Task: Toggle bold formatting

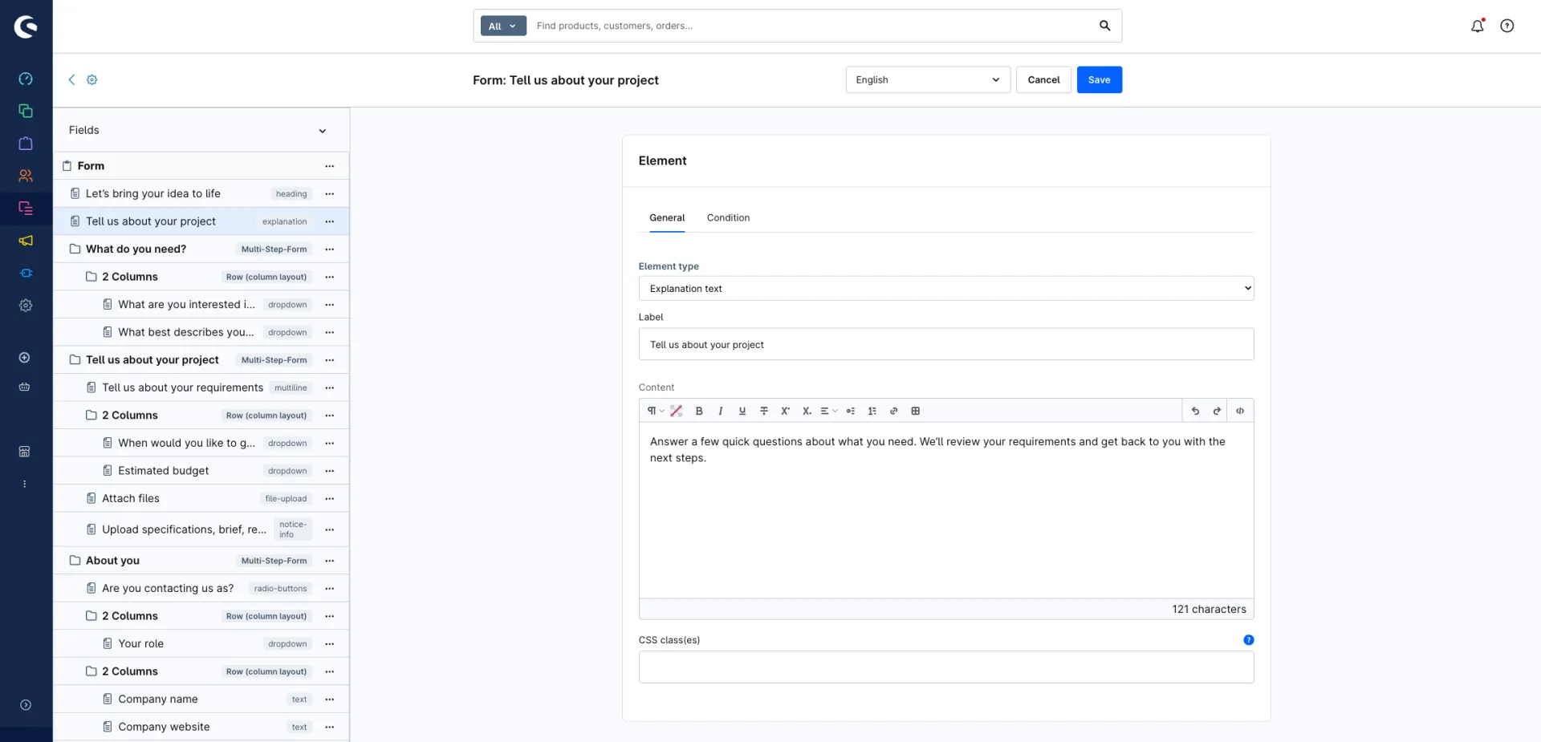Action: 699,411
